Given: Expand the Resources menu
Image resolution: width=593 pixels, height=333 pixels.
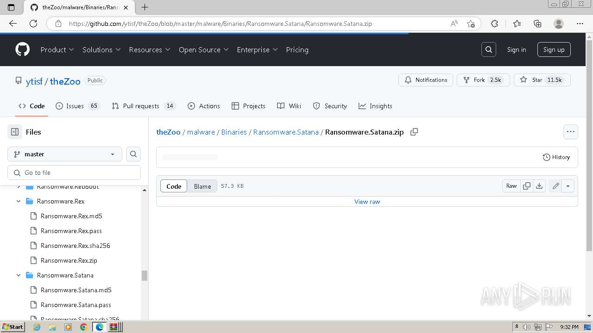Looking at the screenshot, I should pyautogui.click(x=150, y=49).
